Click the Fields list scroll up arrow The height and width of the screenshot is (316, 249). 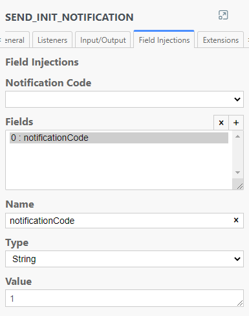click(x=237, y=136)
